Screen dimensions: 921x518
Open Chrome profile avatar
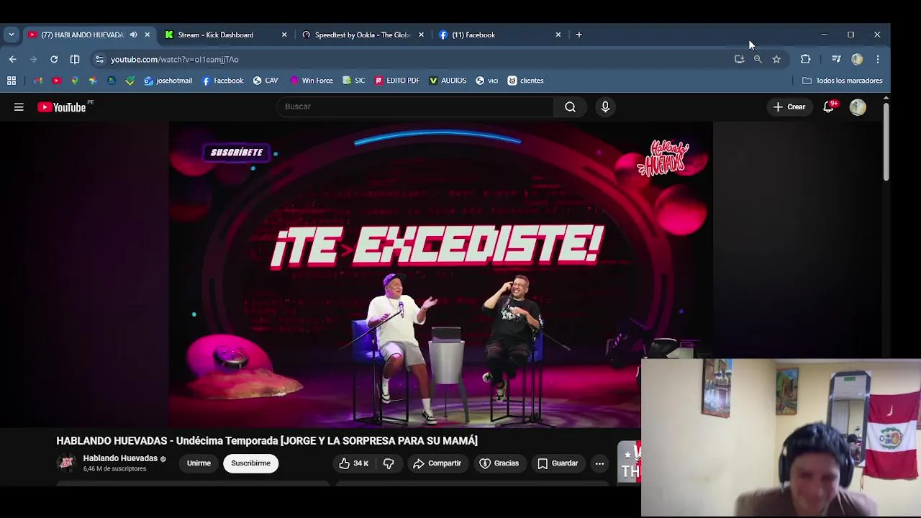(x=857, y=59)
